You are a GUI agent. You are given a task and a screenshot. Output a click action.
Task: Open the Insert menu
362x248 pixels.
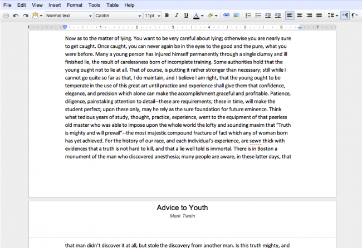point(55,5)
